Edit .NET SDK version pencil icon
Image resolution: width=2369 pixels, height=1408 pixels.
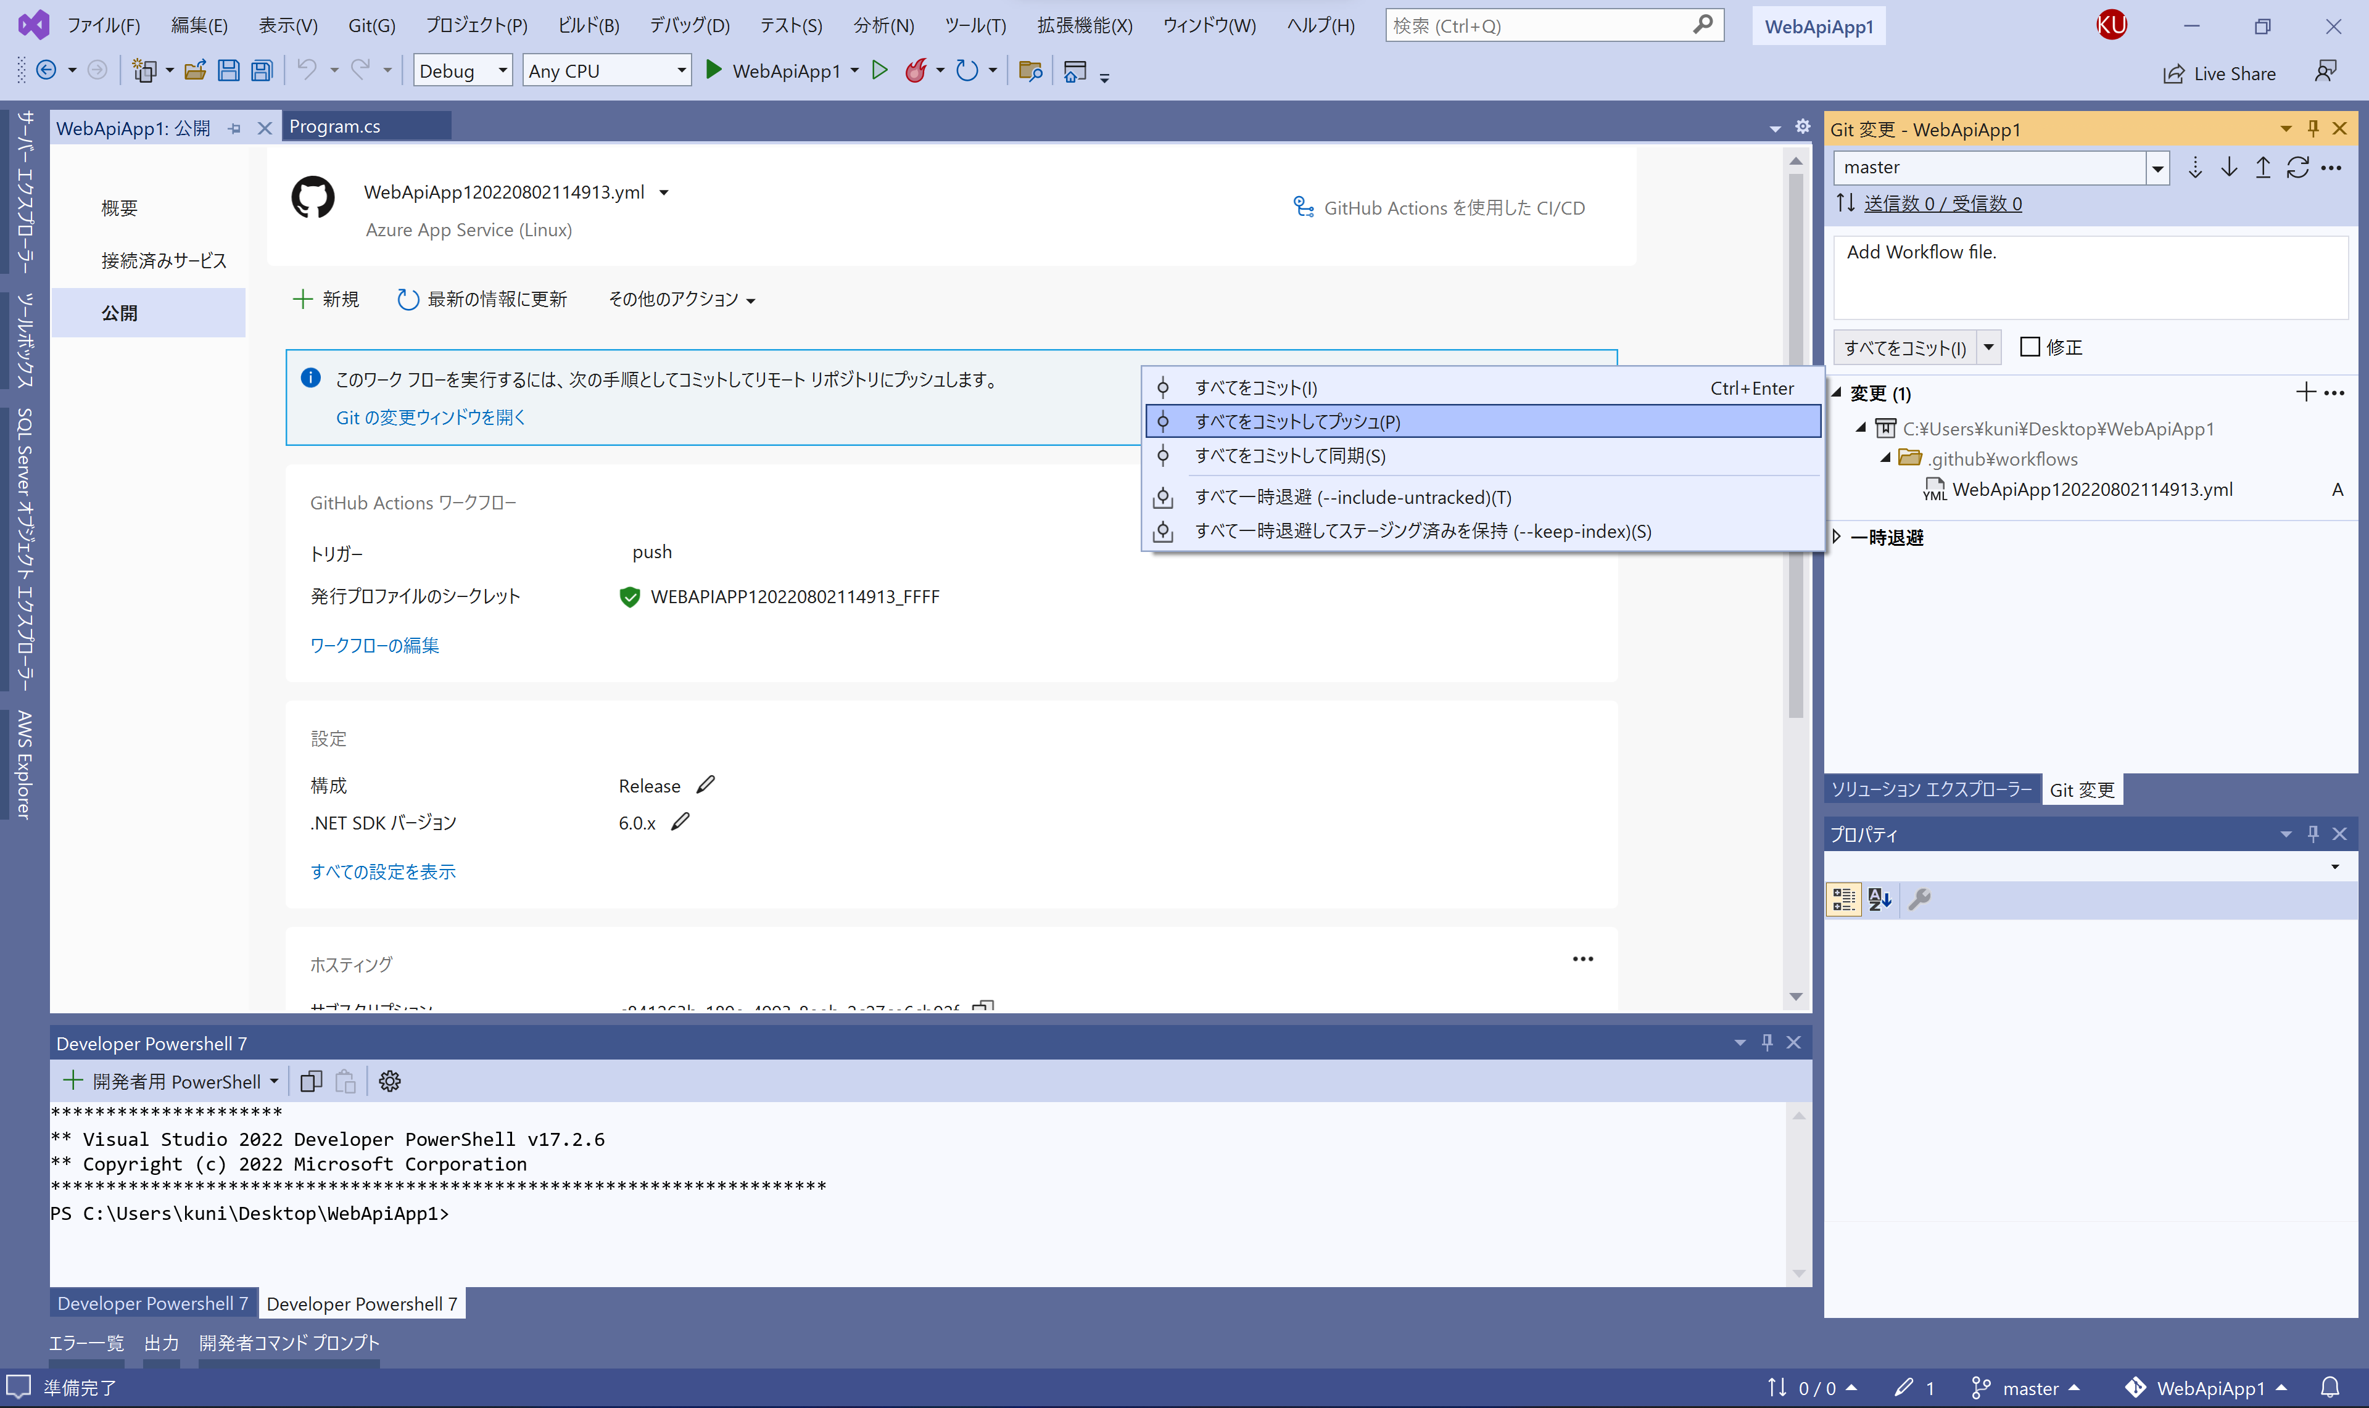pyautogui.click(x=680, y=821)
